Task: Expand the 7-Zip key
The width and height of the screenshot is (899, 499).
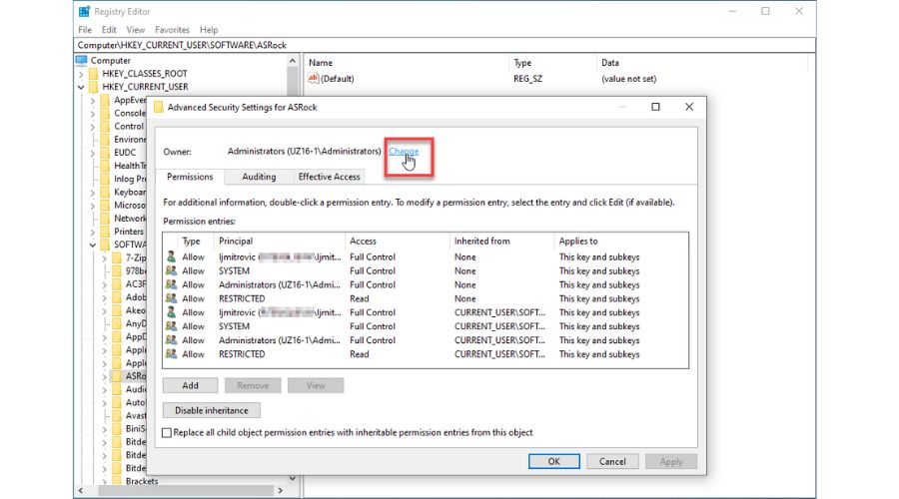Action: pyautogui.click(x=104, y=258)
